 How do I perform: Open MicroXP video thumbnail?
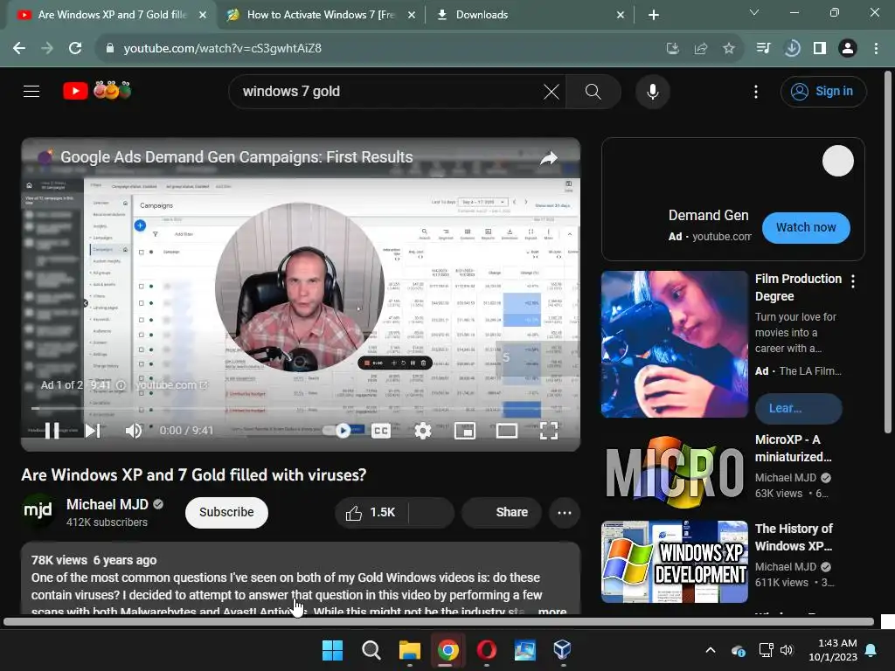tap(674, 472)
